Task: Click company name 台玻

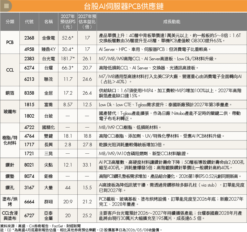Action: (48, 116)
